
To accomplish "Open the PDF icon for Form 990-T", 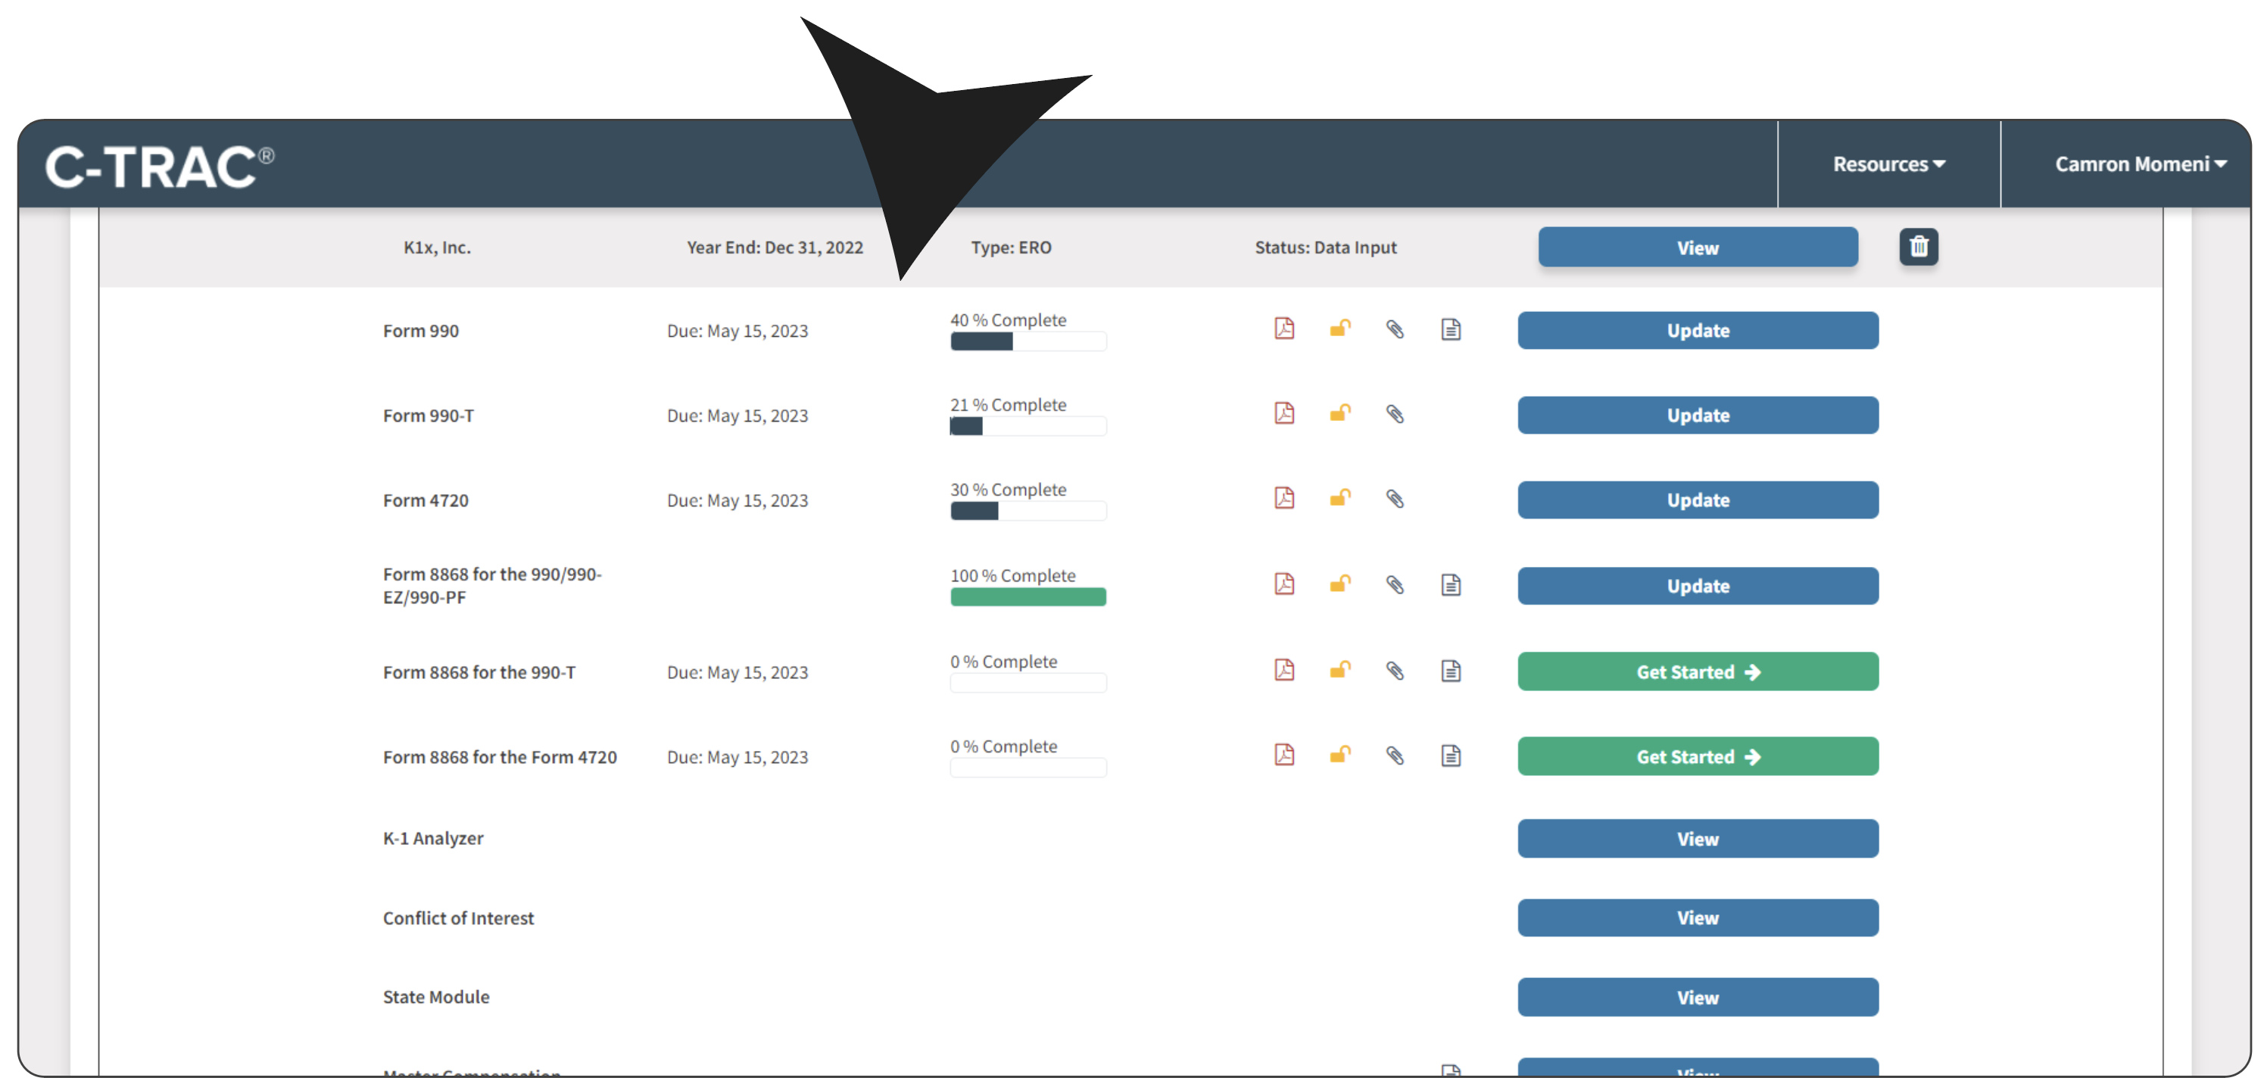I will point(1284,414).
